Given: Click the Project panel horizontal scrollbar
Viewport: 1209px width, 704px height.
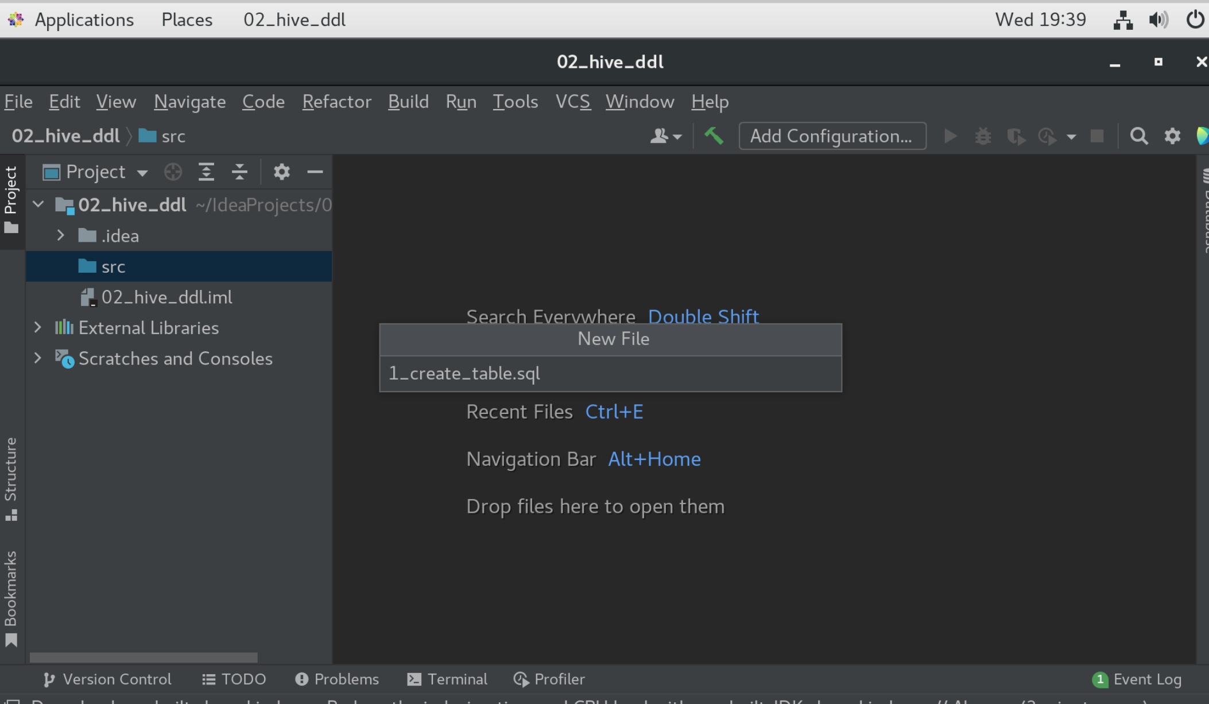Looking at the screenshot, I should (144, 657).
